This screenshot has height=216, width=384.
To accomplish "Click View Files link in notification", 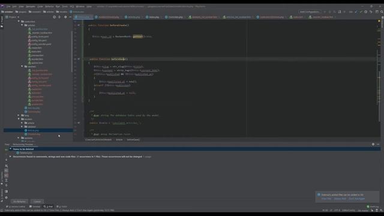I will pyautogui.click(x=326, y=199).
